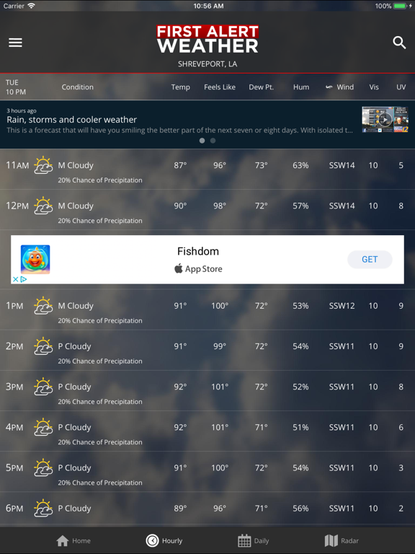Select the second carousel page dot
415x554 pixels.
click(x=213, y=141)
